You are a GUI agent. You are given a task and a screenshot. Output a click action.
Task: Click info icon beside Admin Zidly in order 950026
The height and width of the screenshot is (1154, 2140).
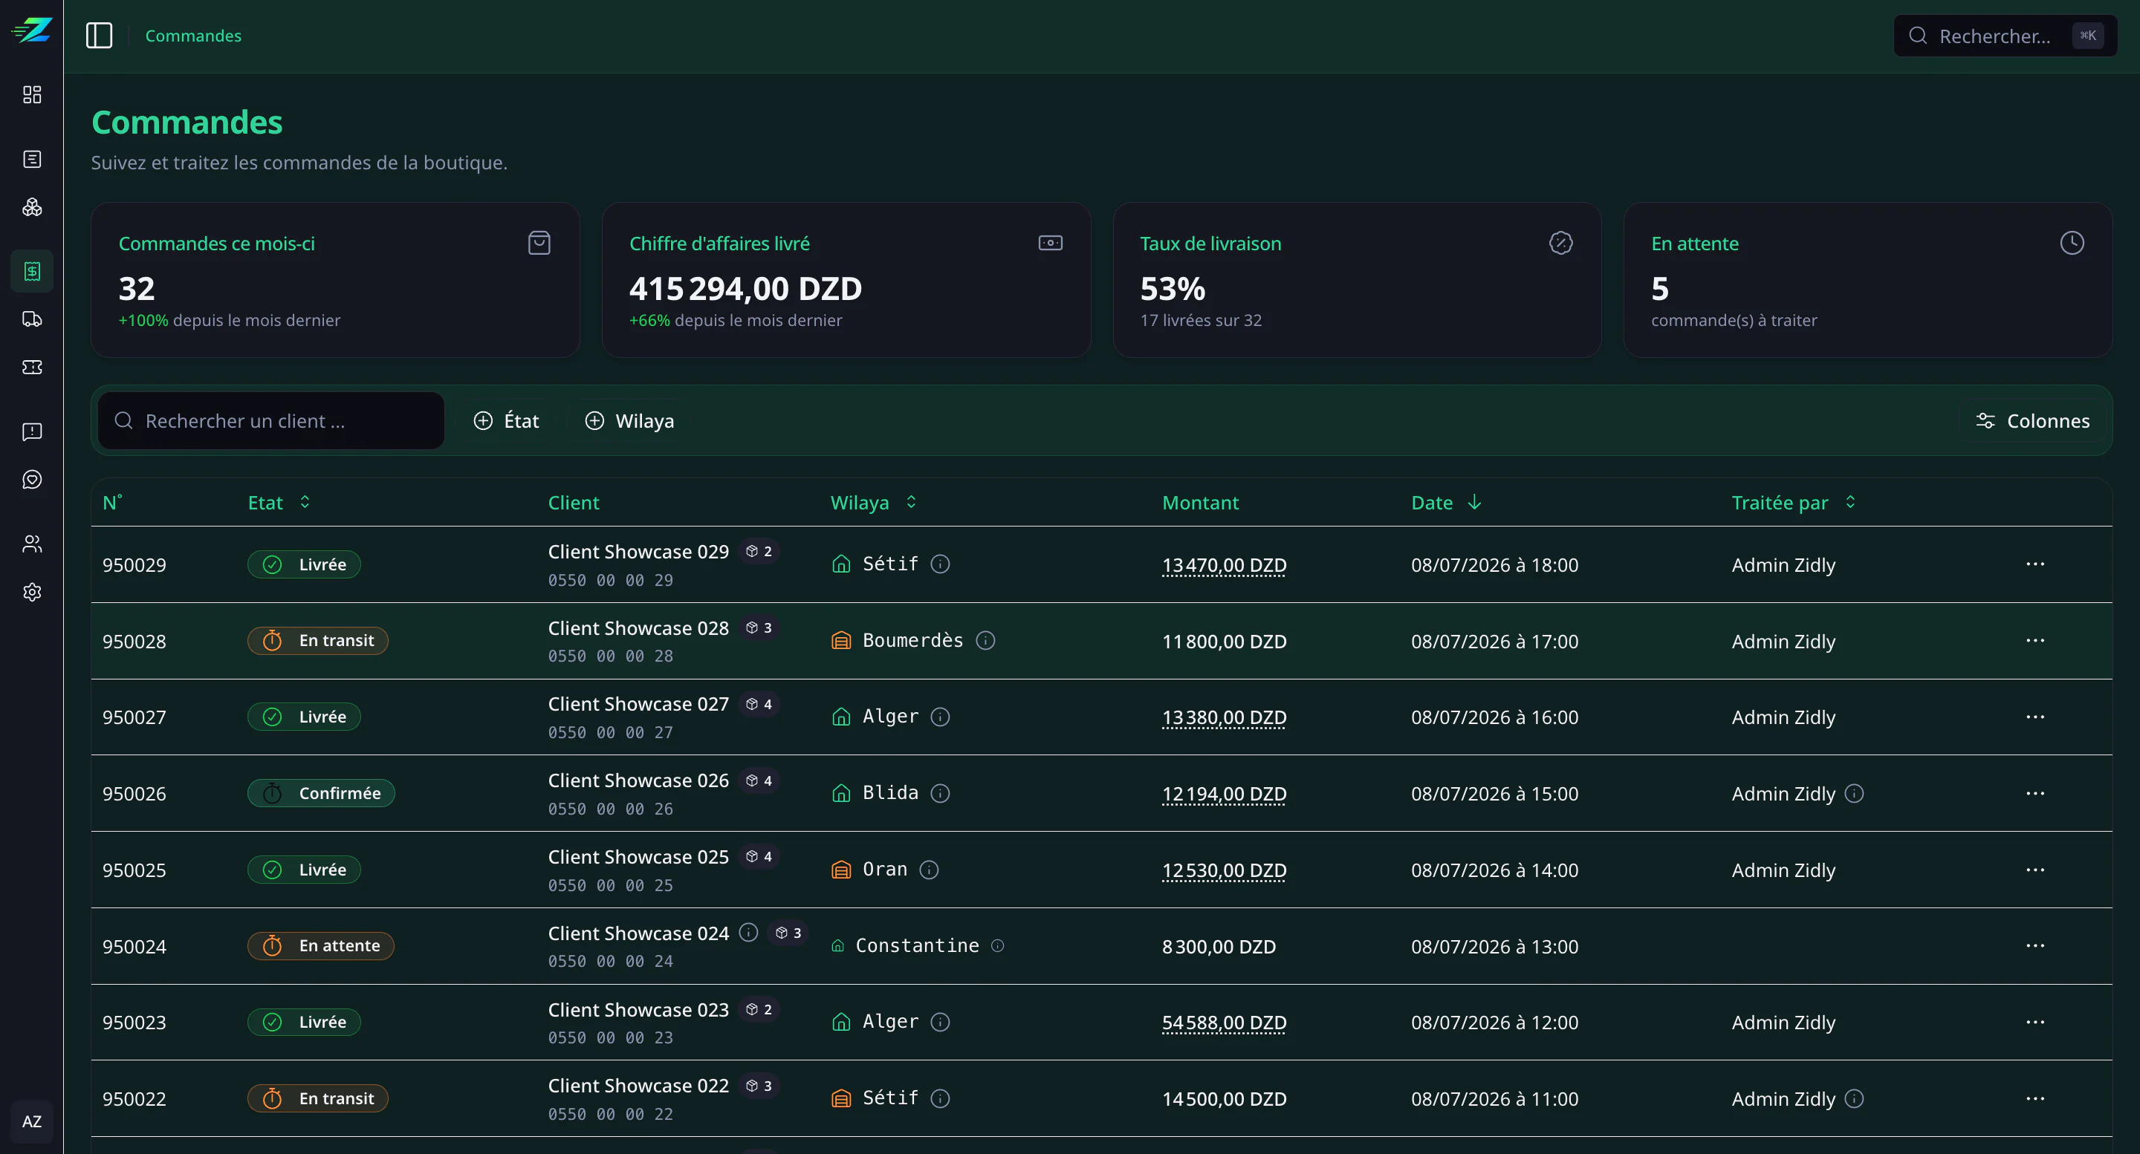1854,794
